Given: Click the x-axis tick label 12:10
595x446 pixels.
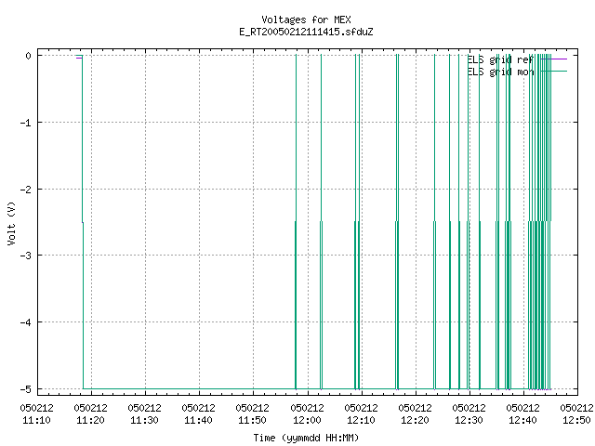Looking at the screenshot, I should coord(361,420).
